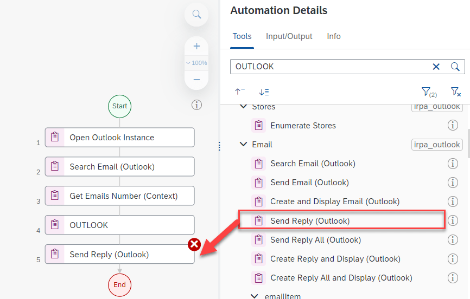Open the Info tab
Image resolution: width=470 pixels, height=299 pixels.
point(334,36)
